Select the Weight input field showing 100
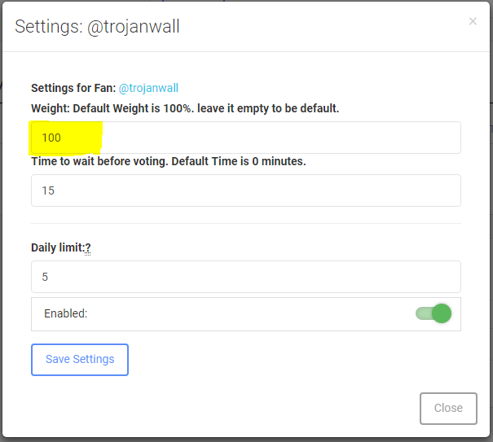 246,138
